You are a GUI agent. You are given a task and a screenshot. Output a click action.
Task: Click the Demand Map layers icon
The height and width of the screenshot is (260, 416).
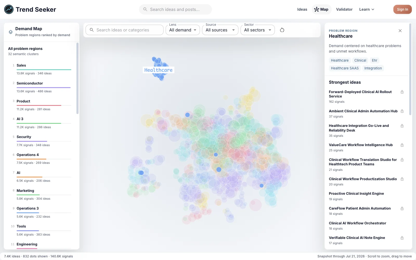click(x=11, y=32)
